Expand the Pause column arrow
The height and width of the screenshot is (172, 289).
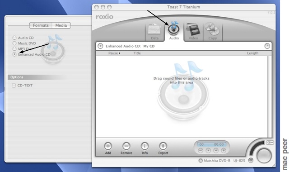(119, 53)
